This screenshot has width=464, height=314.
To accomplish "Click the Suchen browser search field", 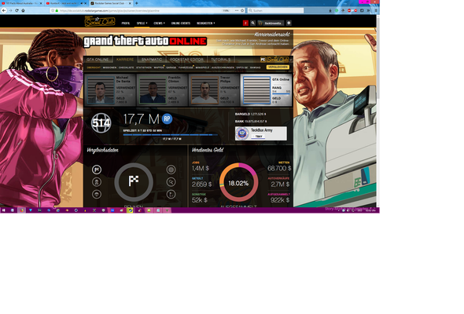I will 275,10.
